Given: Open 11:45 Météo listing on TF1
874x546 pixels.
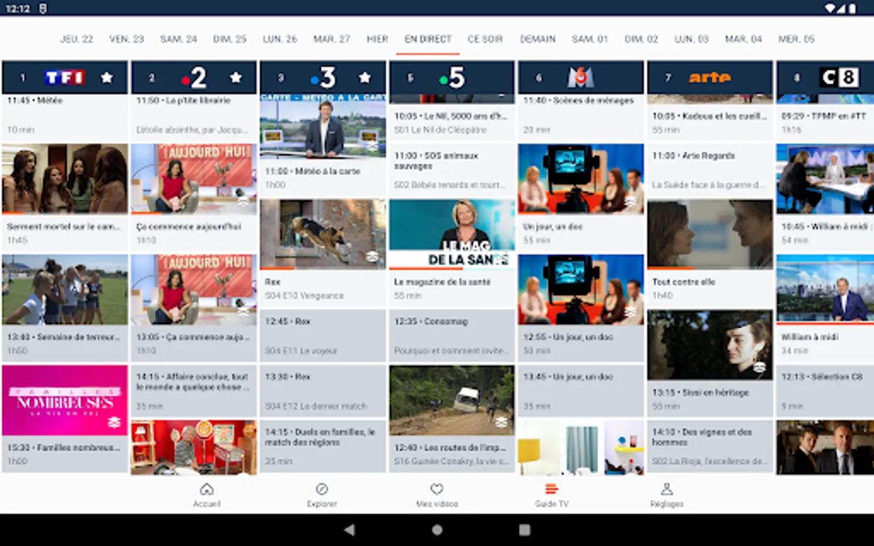Looking at the screenshot, I should [65, 117].
